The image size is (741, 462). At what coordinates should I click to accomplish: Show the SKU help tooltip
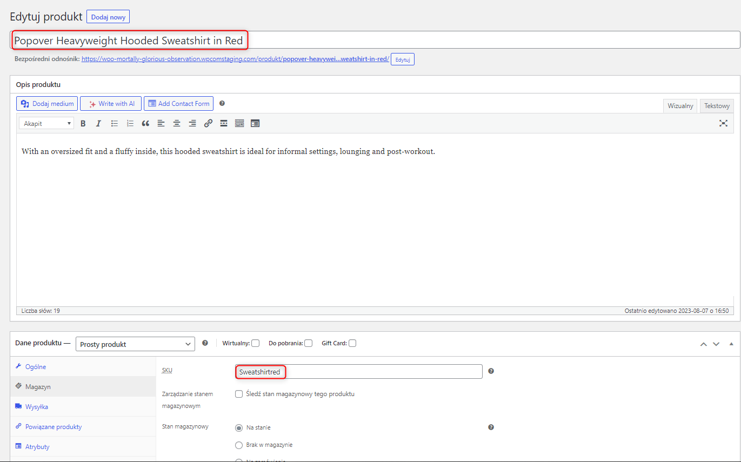pyautogui.click(x=491, y=371)
